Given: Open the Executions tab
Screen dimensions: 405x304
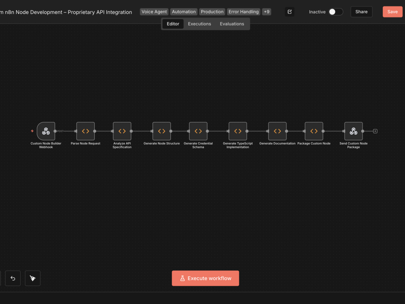Looking at the screenshot, I should [199, 24].
